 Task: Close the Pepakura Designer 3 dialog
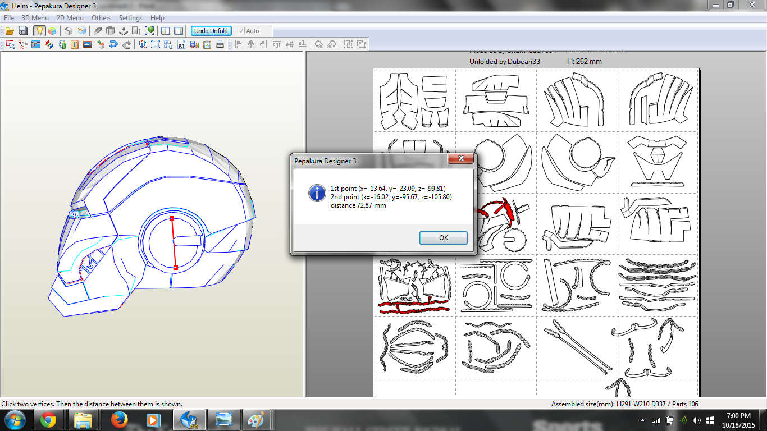(460, 159)
